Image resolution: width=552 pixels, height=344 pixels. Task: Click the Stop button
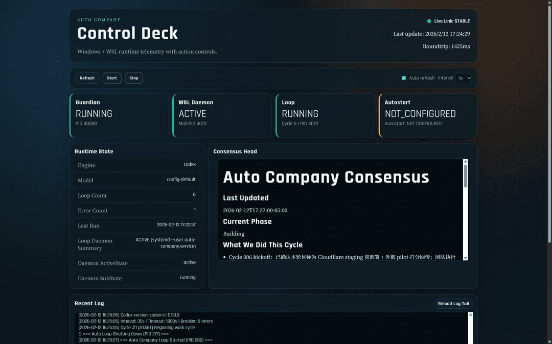[x=134, y=78]
